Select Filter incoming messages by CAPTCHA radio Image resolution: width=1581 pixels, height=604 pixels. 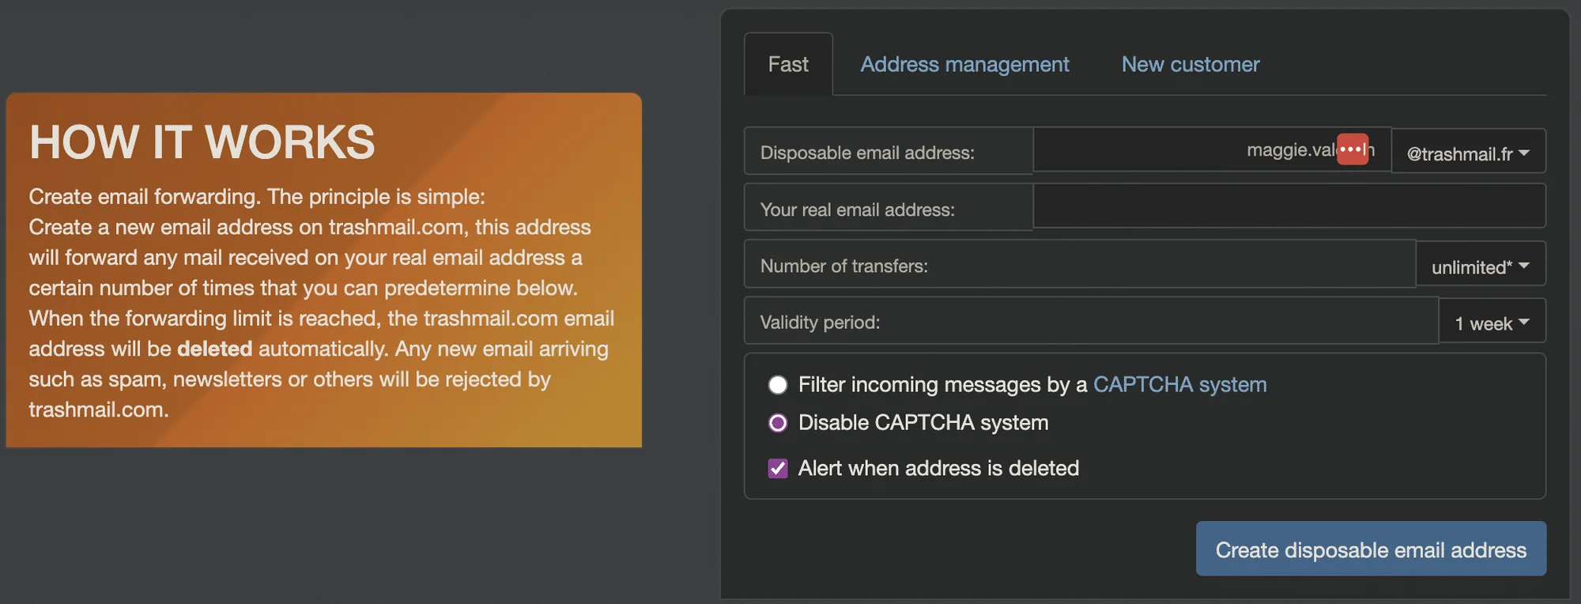778,384
